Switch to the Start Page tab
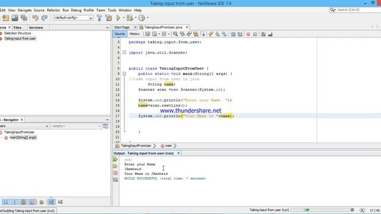 coord(121,27)
